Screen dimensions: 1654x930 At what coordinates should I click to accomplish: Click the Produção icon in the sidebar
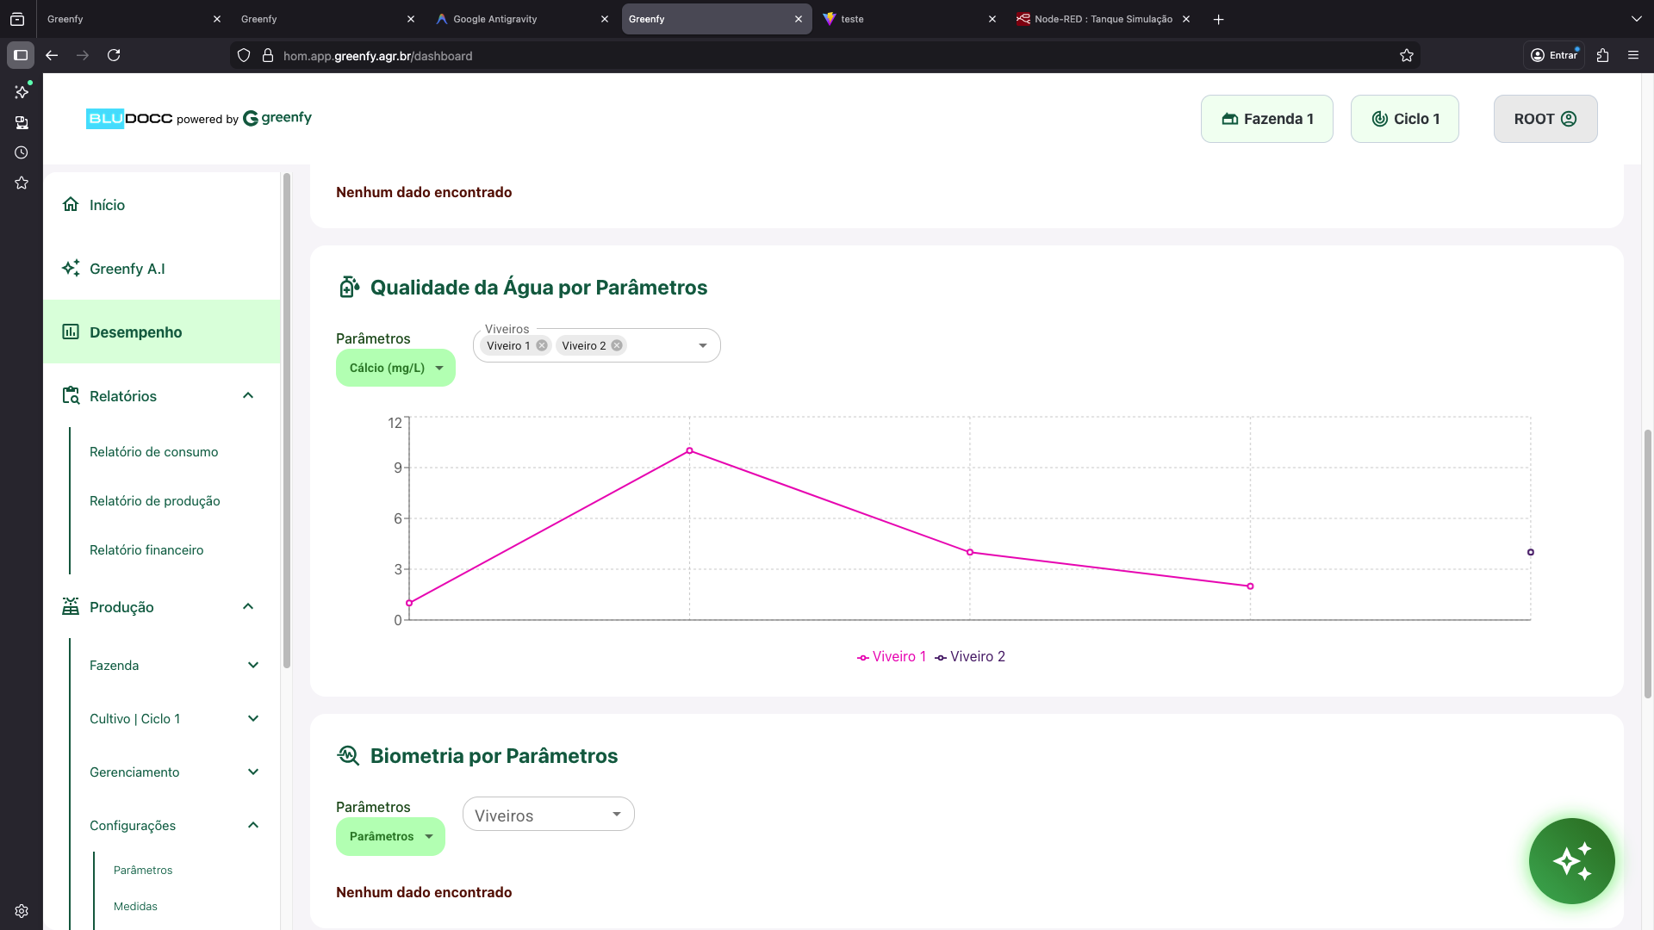[71, 606]
